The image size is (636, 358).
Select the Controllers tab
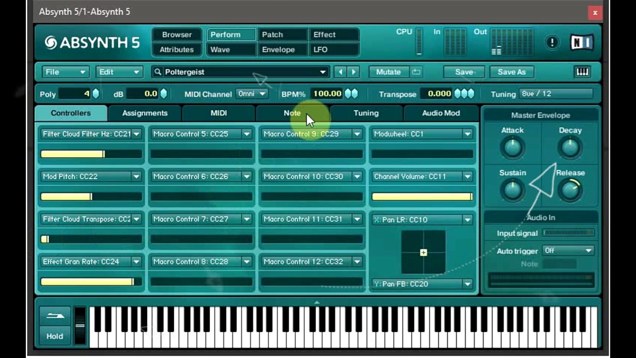tap(71, 113)
